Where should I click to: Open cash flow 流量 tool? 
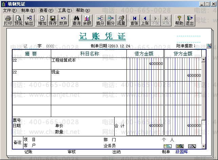coord(121,20)
